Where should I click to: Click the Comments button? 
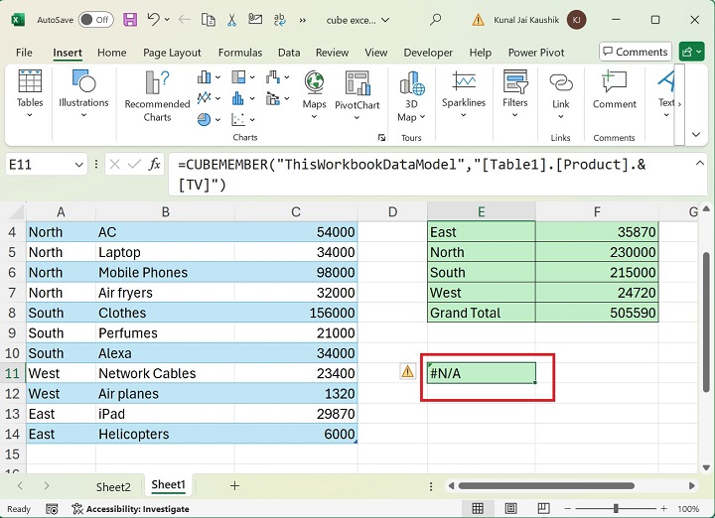click(x=635, y=52)
